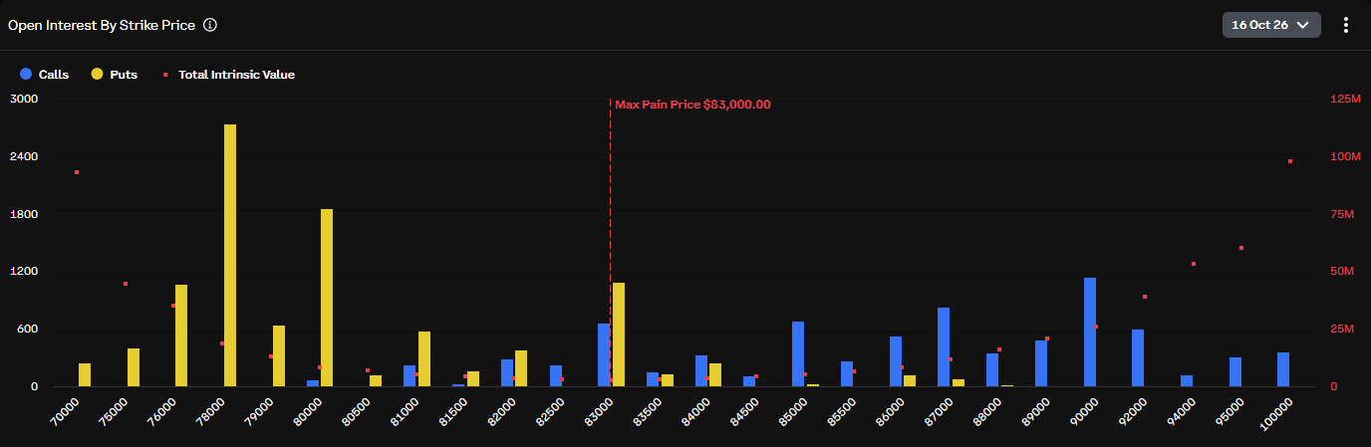Click the calls bar at strike 85000

click(798, 353)
